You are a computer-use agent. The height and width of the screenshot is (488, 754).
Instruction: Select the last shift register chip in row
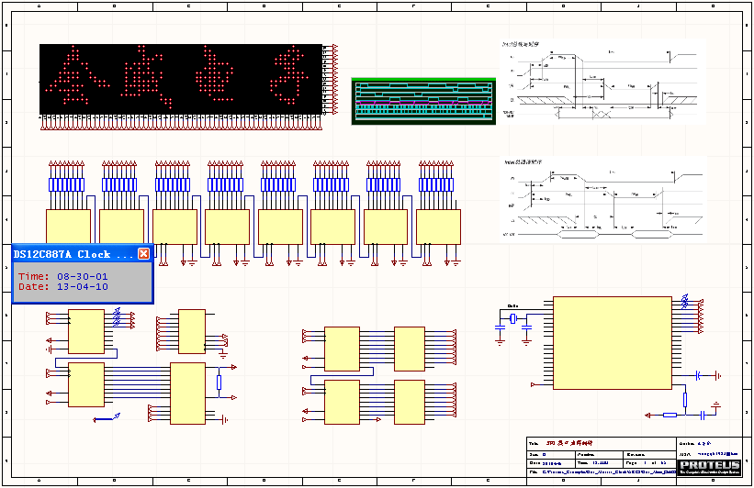[x=438, y=227]
